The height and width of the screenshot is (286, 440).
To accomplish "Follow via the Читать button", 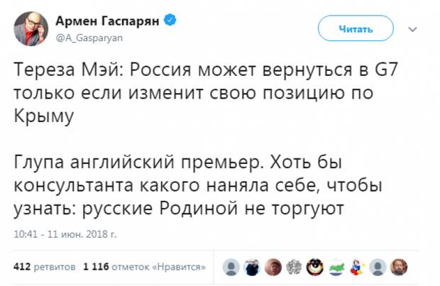I will point(356,28).
